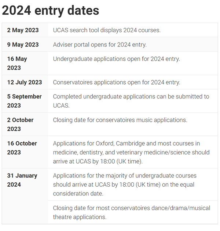Click the "2 October 2023" date cell
The height and width of the screenshot is (231, 220).
coord(20,124)
